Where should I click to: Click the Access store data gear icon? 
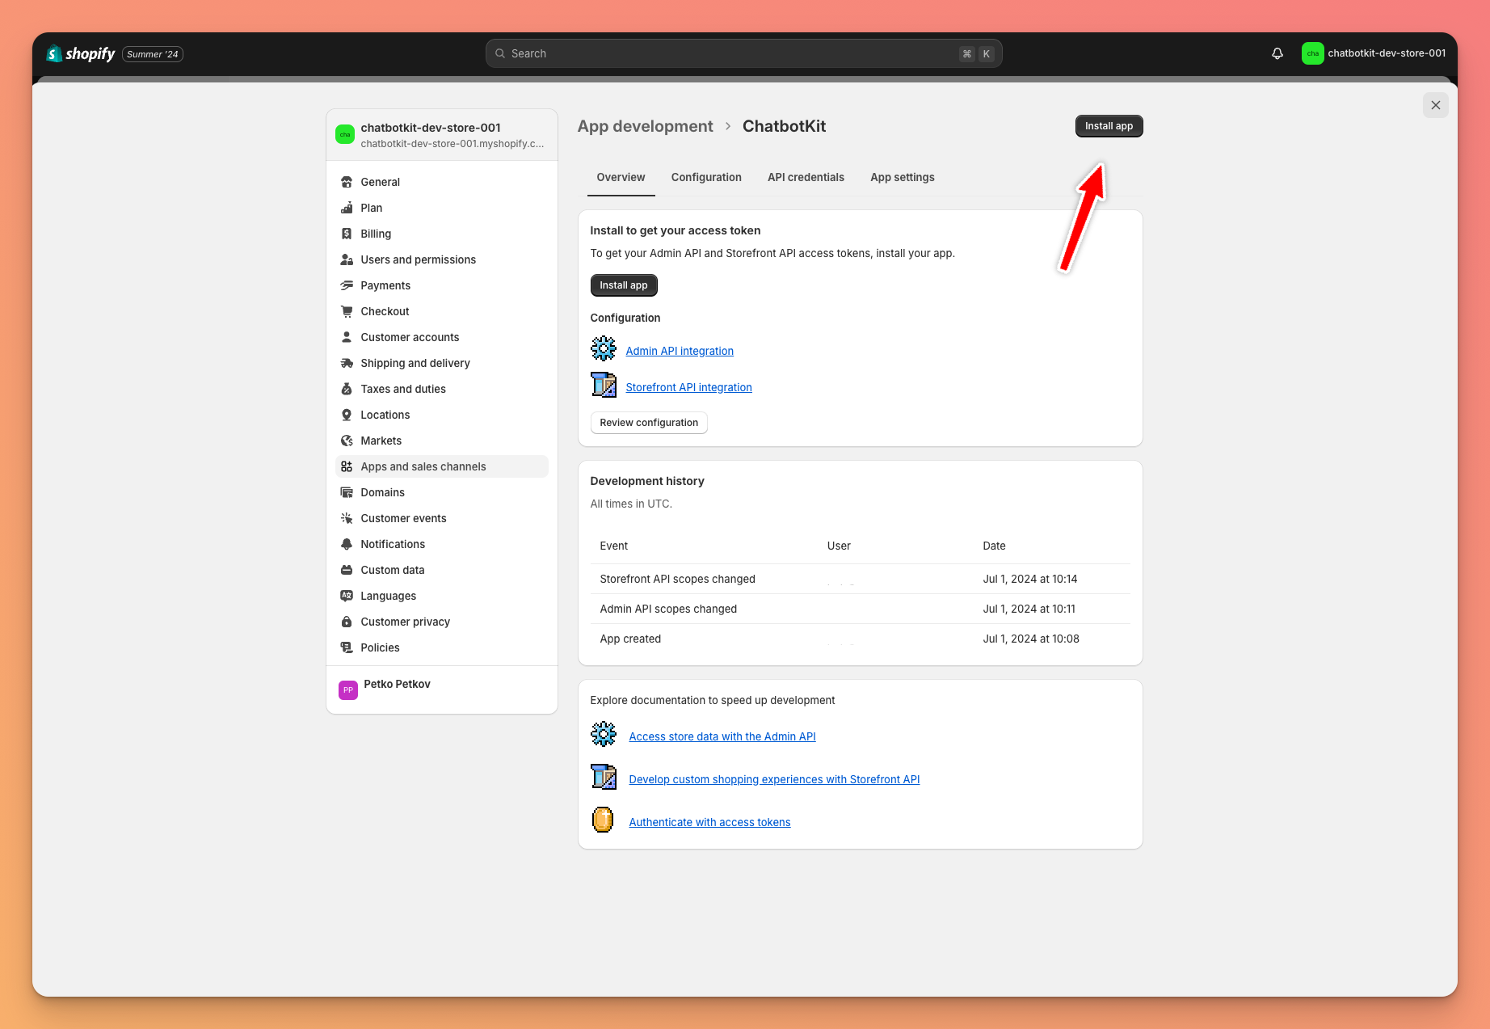(604, 734)
